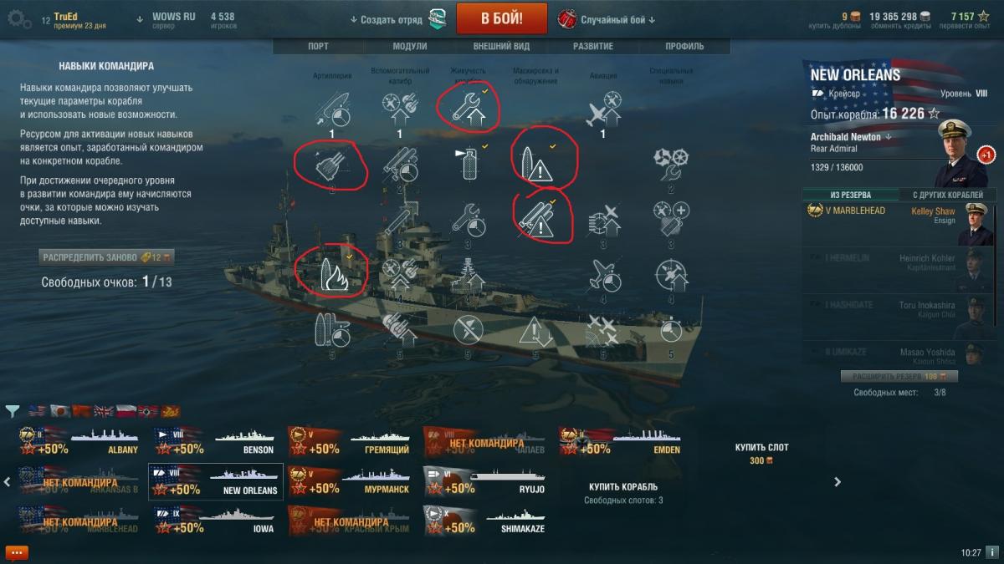Image resolution: width=1004 pixels, height=564 pixels.
Task: Open the С ДРУГИХ КОРАБЛЕЙ tab
Action: coord(948,195)
